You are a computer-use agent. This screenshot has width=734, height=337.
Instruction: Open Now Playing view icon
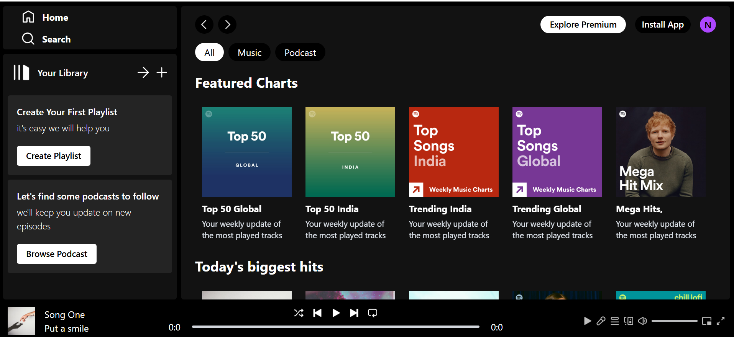click(587, 321)
